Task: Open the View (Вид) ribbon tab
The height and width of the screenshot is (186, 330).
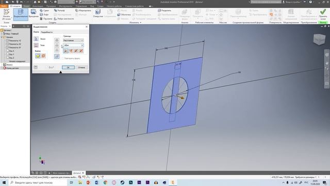Action: coord(92,6)
